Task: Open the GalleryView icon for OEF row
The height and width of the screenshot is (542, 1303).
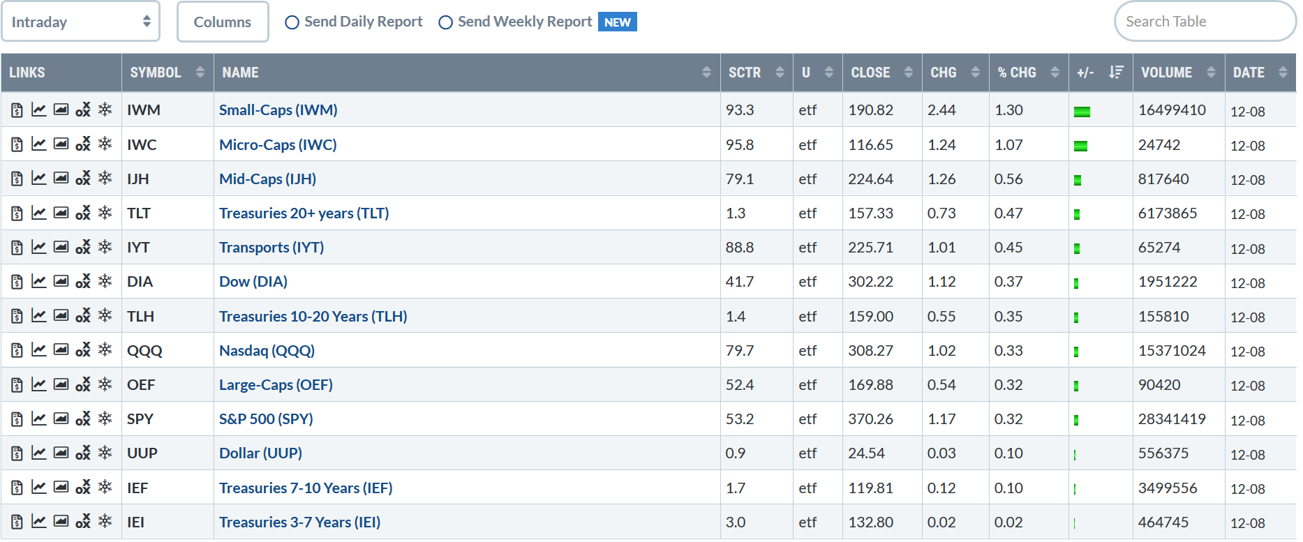Action: 61,384
